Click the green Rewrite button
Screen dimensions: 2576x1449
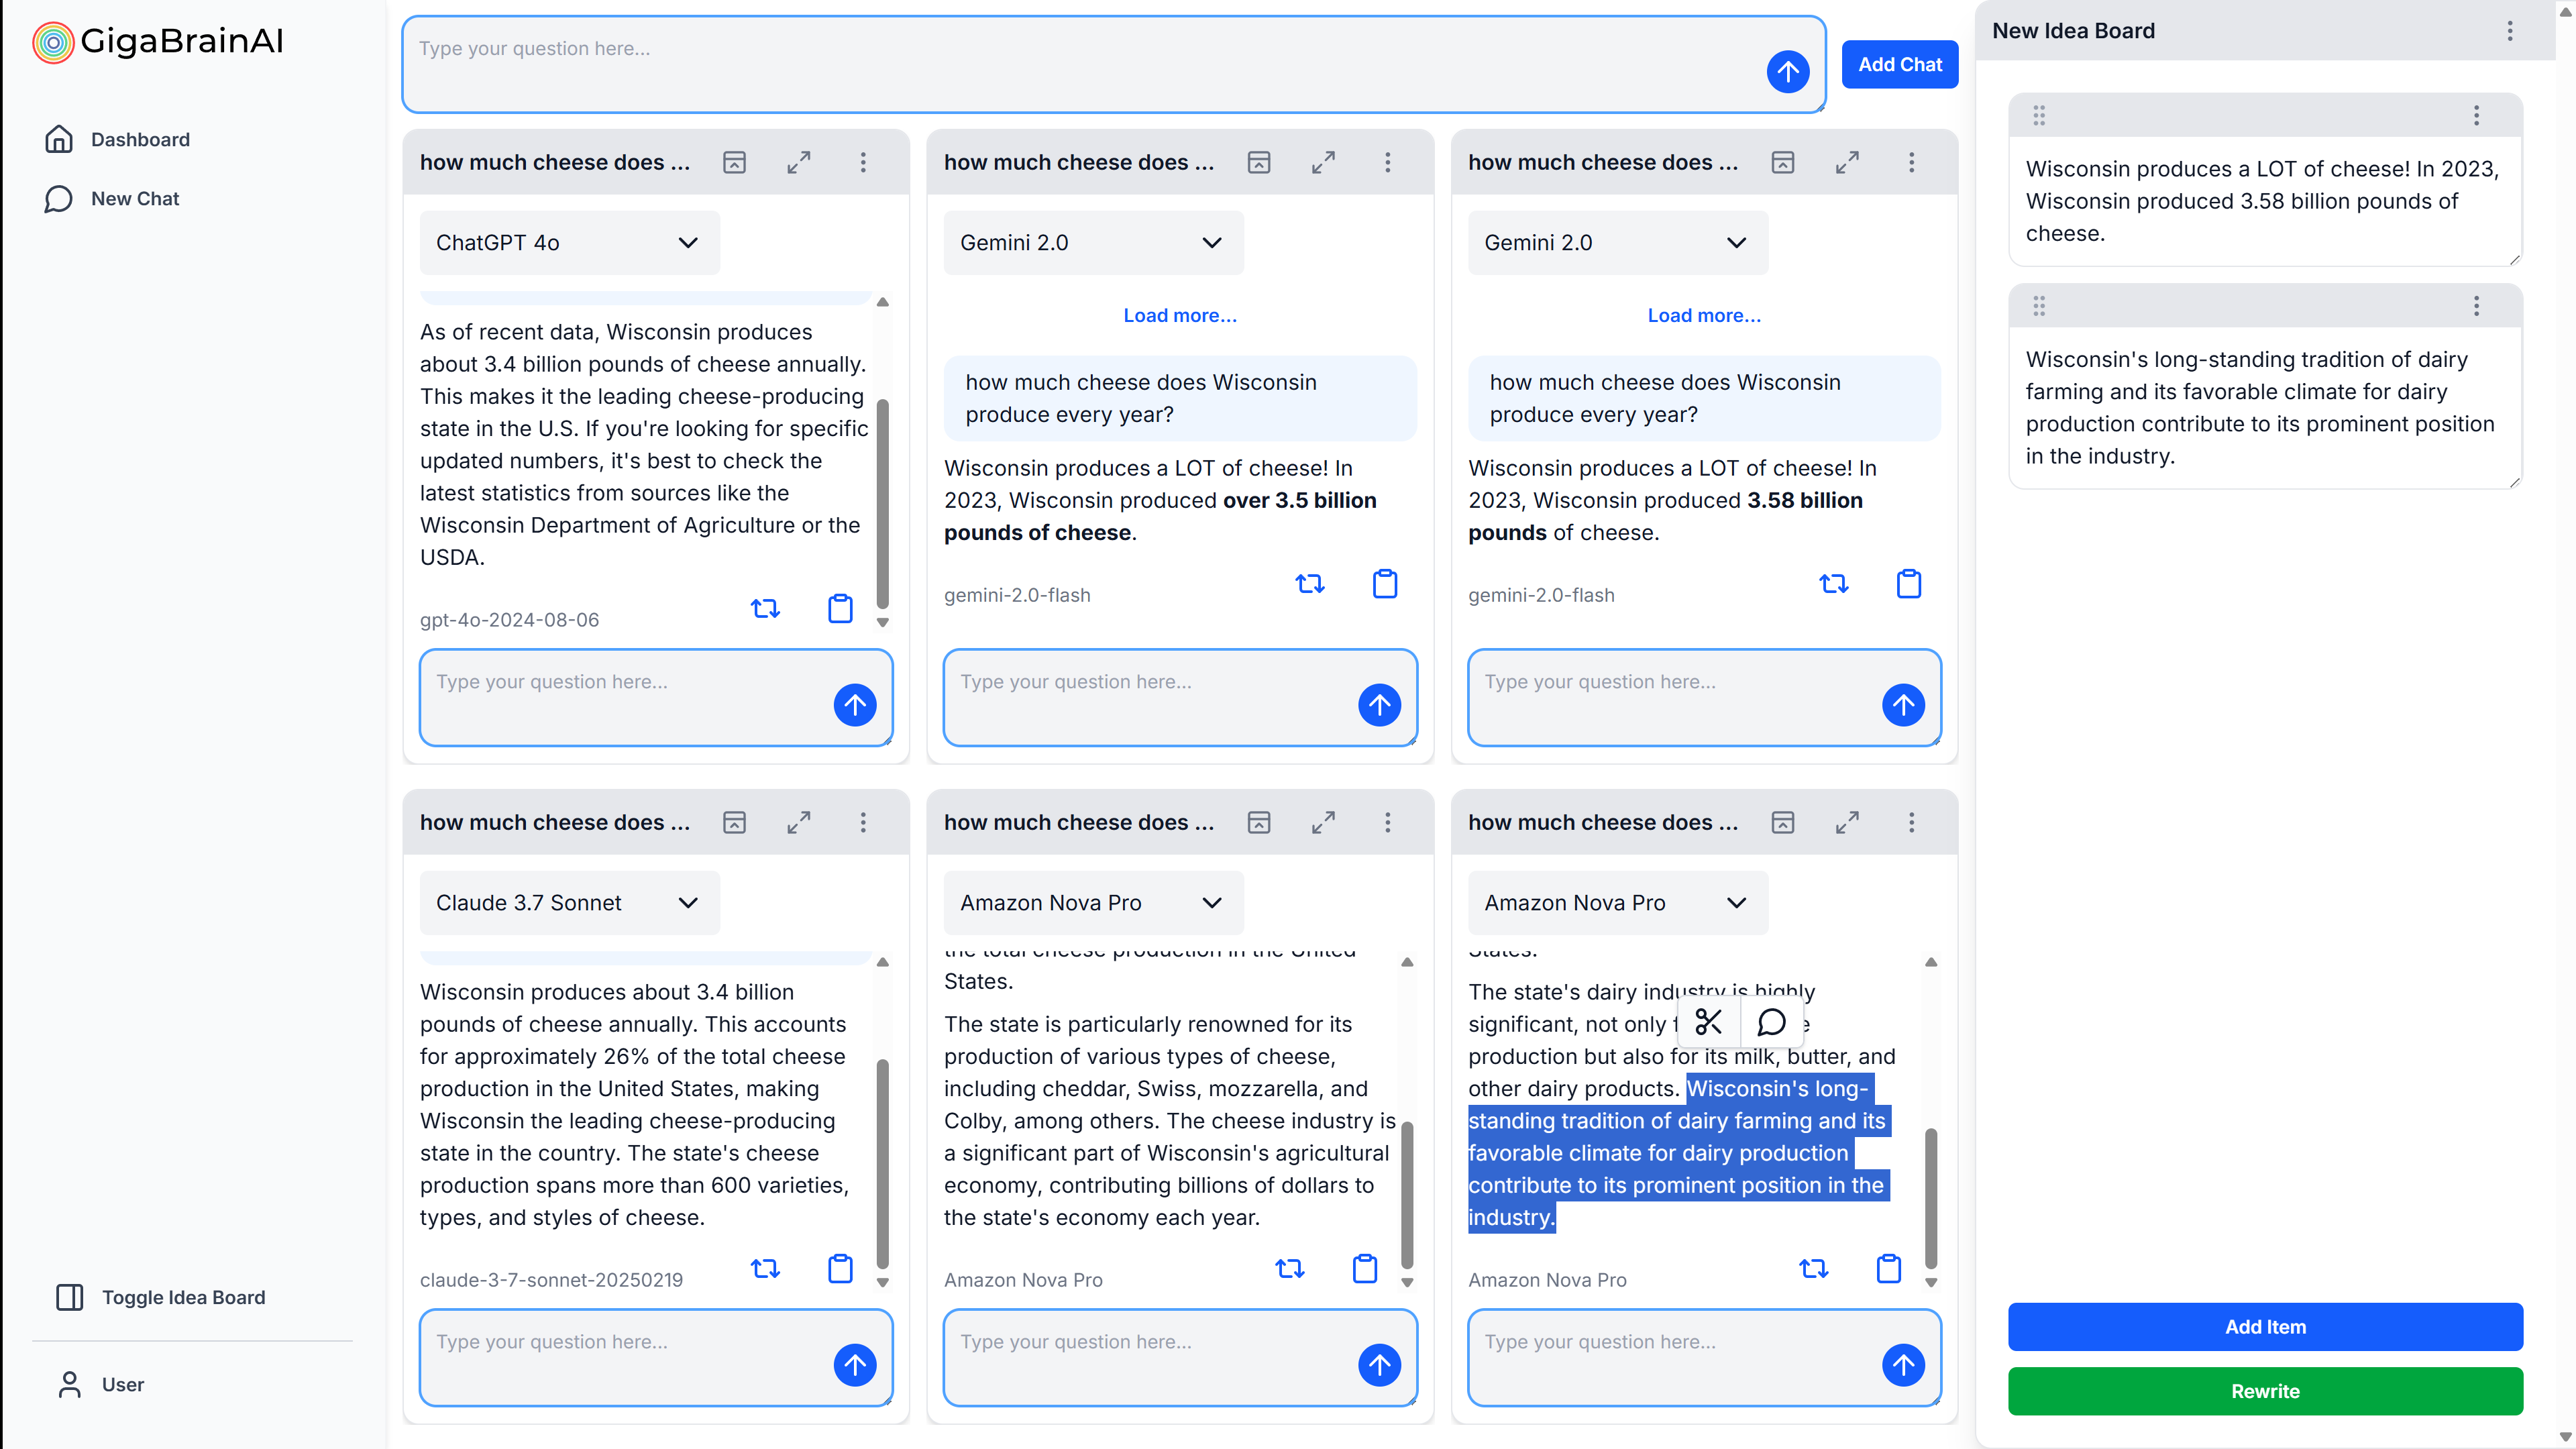2265,1391
